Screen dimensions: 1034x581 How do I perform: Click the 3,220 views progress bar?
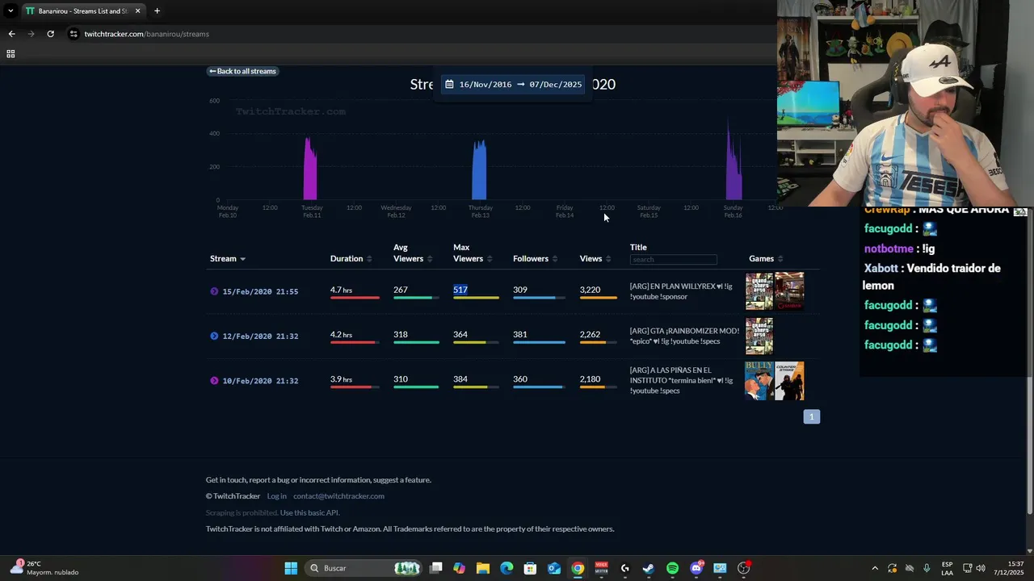pyautogui.click(x=599, y=298)
